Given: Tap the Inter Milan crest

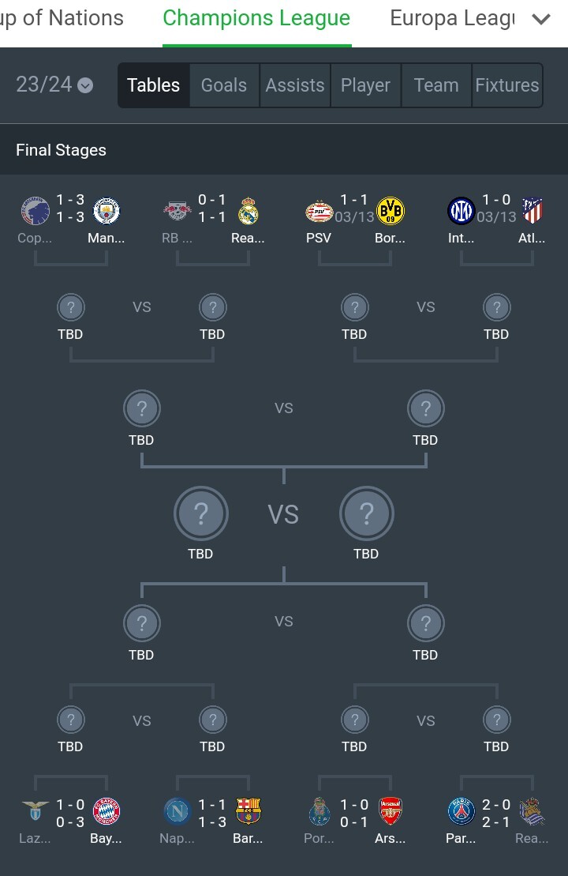Looking at the screenshot, I should (461, 211).
